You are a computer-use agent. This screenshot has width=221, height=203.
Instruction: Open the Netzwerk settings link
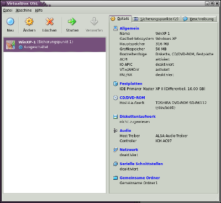[129, 150]
